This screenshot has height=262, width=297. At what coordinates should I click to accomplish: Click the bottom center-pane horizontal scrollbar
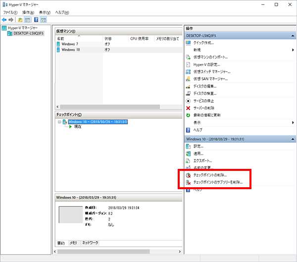(x=103, y=252)
